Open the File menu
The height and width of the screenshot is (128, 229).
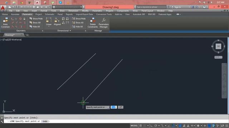[x=11, y=11]
